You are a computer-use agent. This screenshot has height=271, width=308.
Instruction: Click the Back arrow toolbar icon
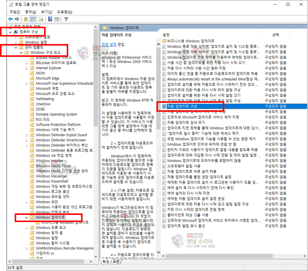click(10, 19)
